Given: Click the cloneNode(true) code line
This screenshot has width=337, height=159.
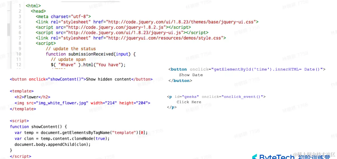Looking at the screenshot, I should tap(62, 138).
